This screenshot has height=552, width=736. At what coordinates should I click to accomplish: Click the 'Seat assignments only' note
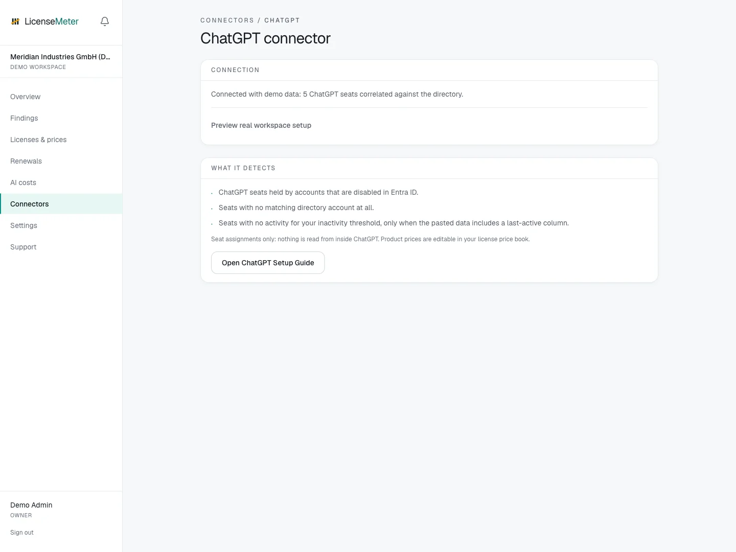[x=371, y=239]
